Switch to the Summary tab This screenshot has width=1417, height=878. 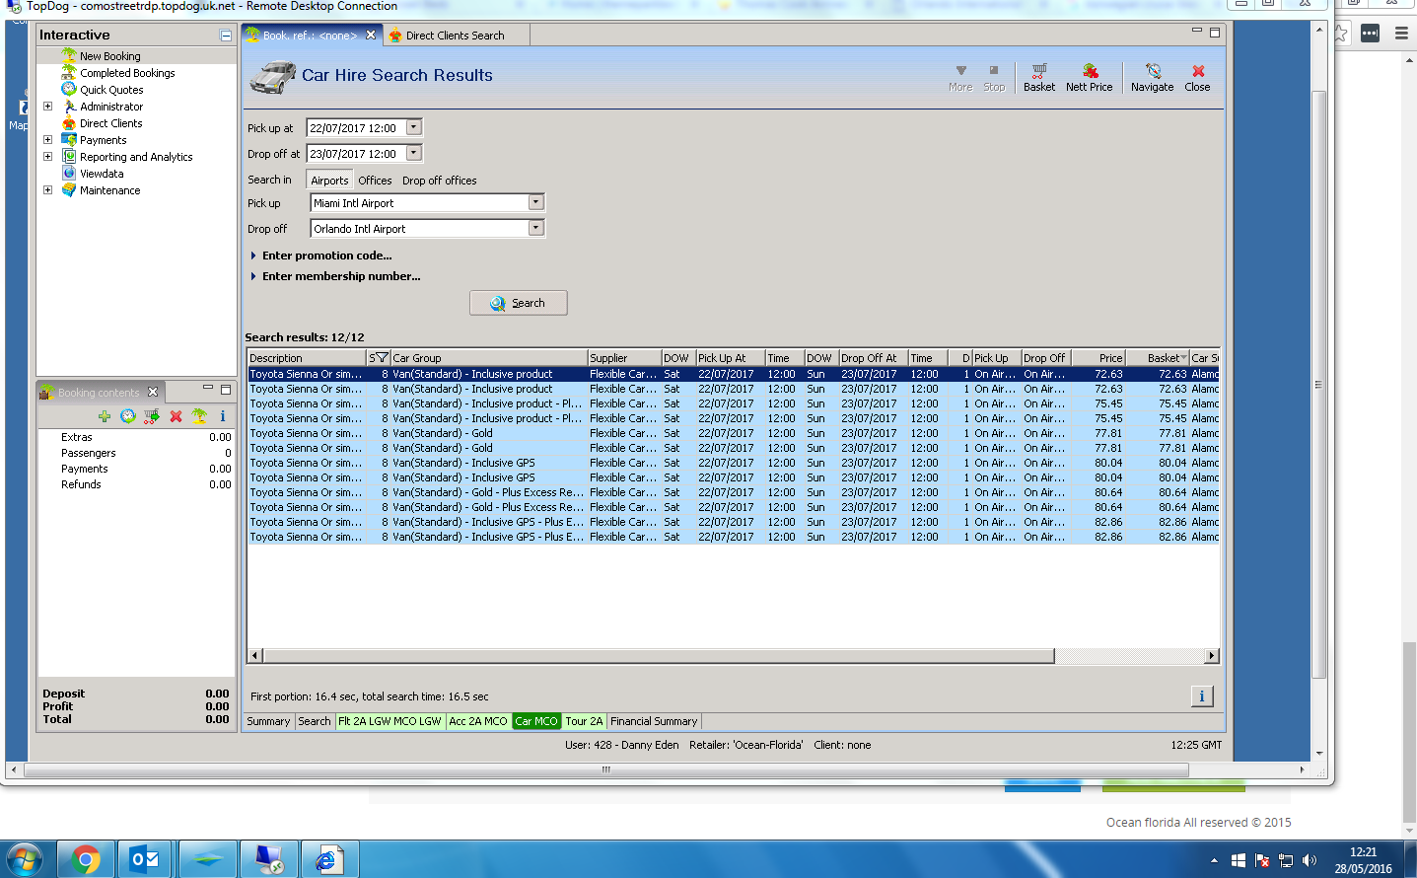coord(268,721)
